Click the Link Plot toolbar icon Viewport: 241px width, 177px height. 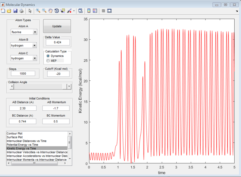80,11
